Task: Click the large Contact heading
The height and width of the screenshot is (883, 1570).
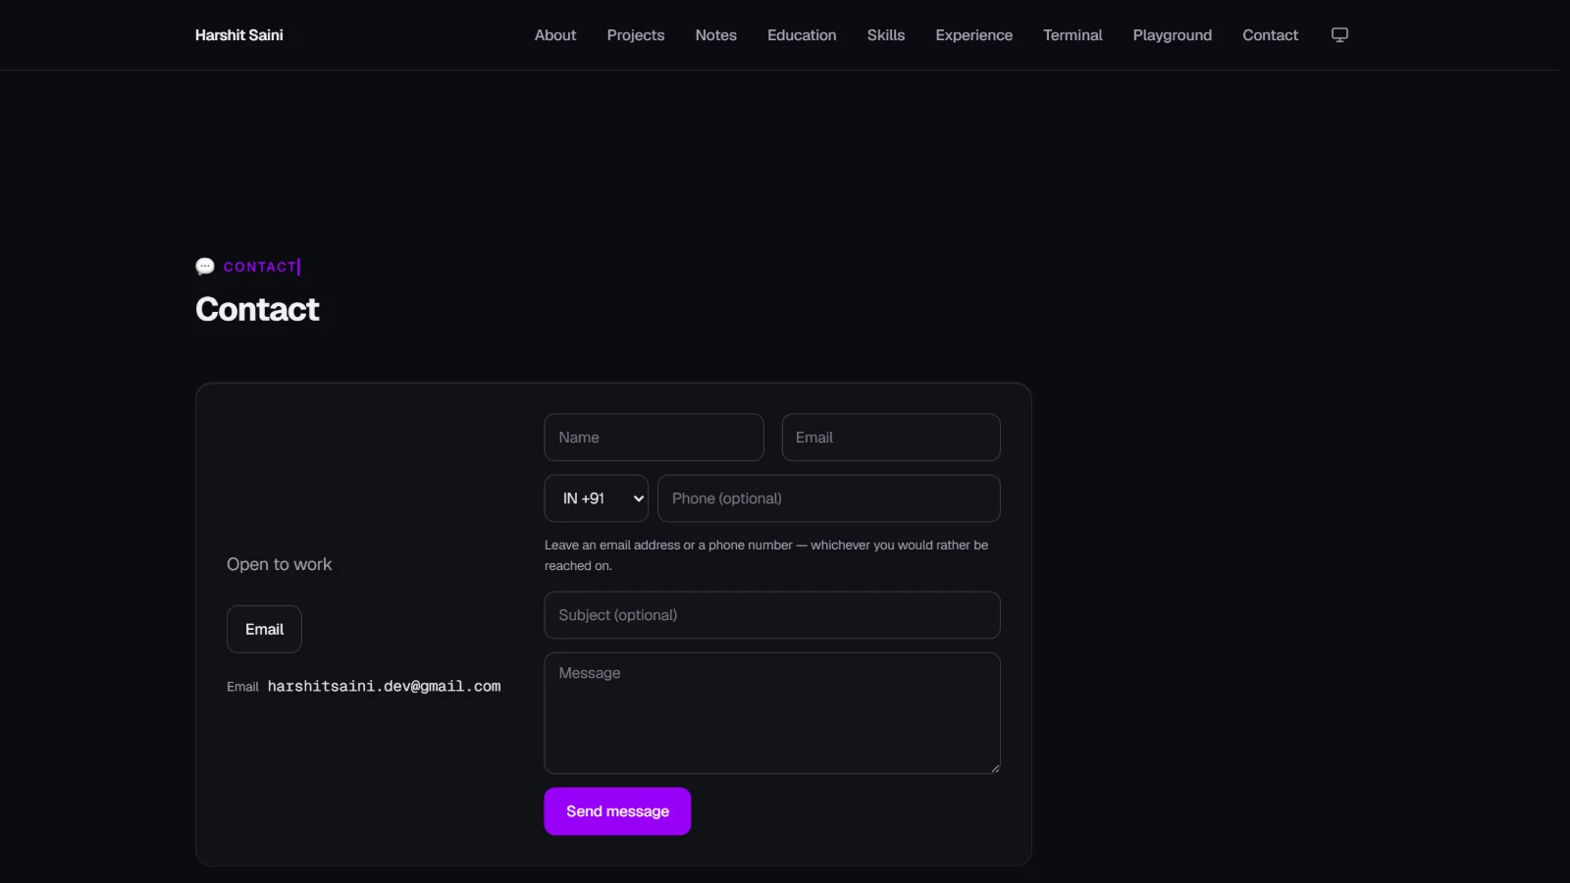Action: point(257,310)
